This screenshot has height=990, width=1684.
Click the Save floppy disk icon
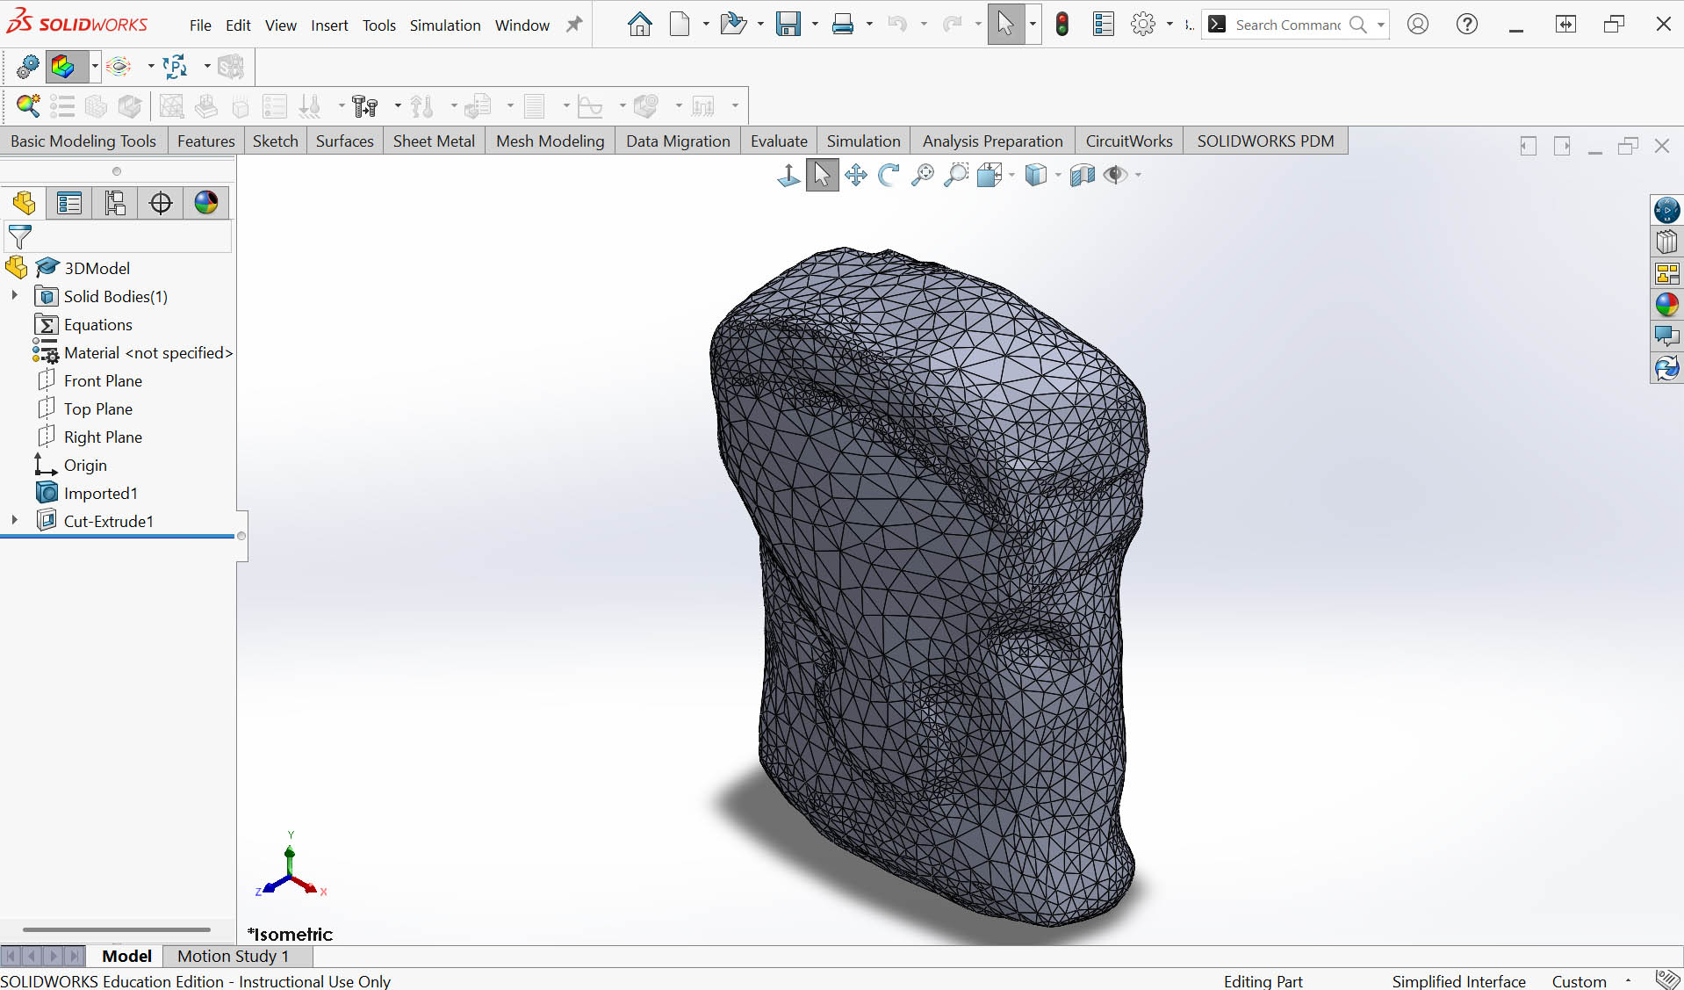coord(788,25)
